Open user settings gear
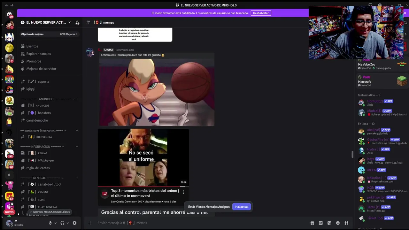Screen dimensions: 409x230 (x=74, y=223)
